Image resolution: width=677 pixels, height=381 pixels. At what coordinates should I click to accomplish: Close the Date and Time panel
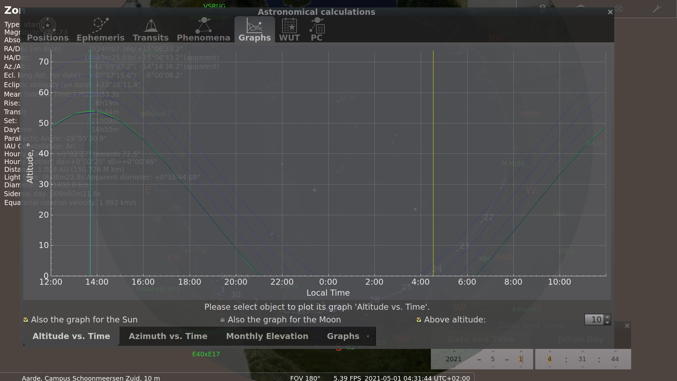[x=627, y=326]
